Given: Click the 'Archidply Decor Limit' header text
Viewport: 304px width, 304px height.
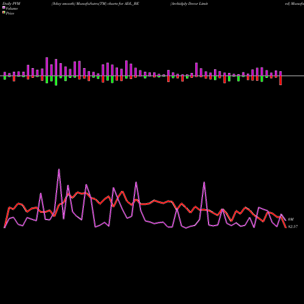Looking at the screenshot, I should coord(189,4).
